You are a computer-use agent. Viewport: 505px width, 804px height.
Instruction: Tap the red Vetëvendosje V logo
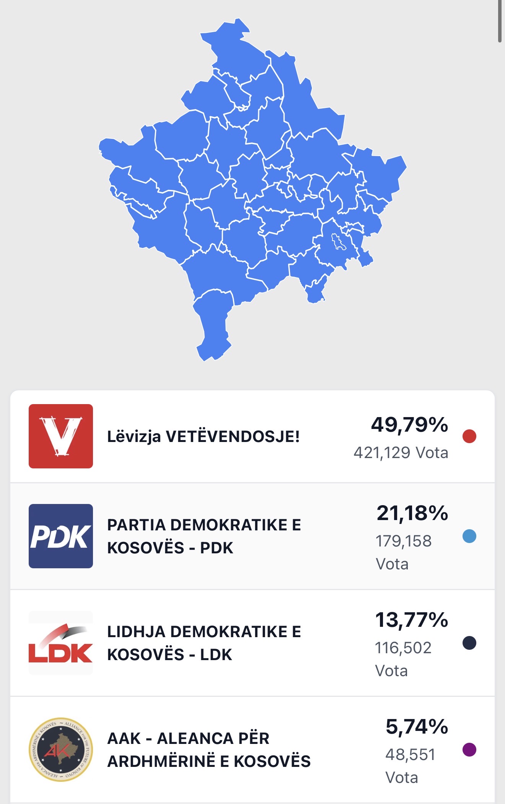coord(61,436)
